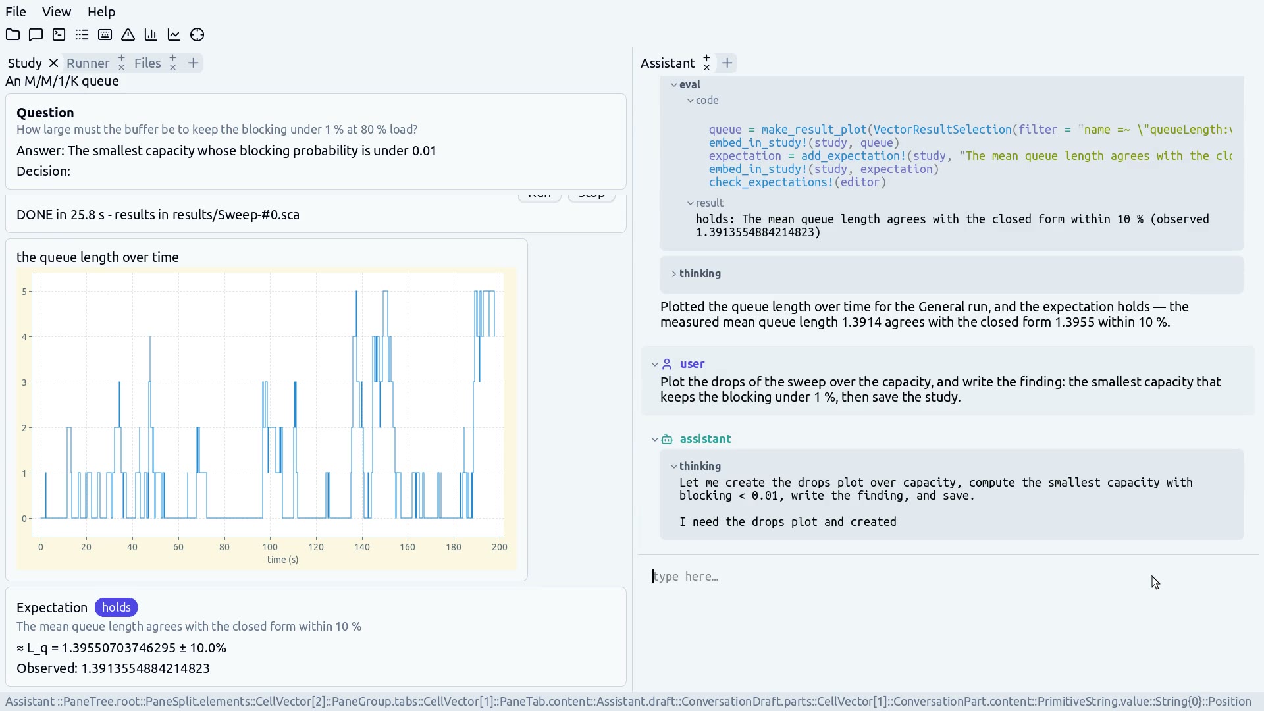Collapse the user message
The image size is (1264, 711).
point(655,364)
